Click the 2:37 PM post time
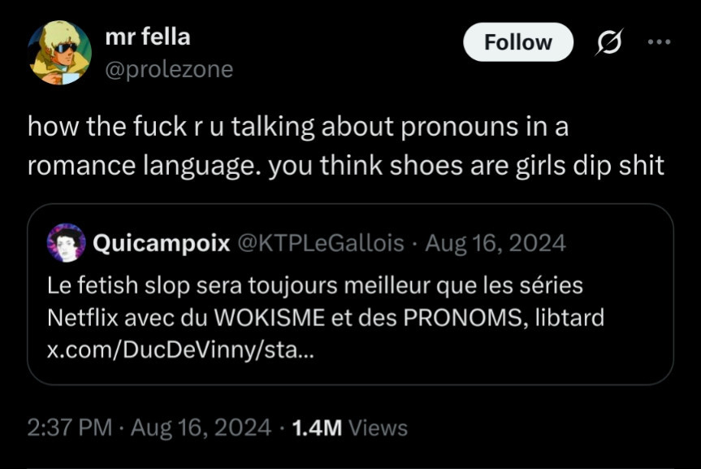 pyautogui.click(x=68, y=428)
